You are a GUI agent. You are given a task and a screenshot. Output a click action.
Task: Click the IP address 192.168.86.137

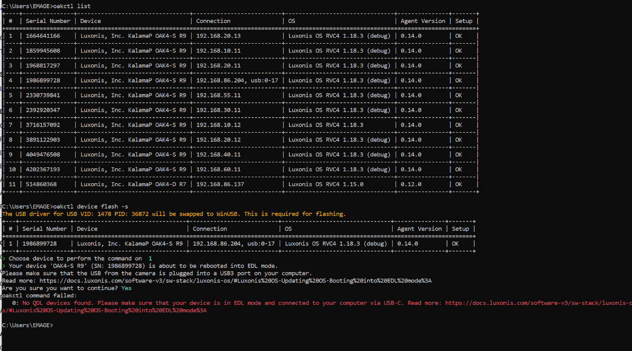220,184
